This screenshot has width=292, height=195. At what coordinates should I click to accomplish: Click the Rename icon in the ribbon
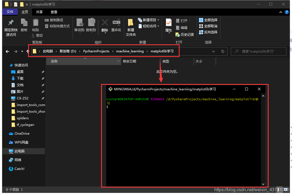(117, 23)
